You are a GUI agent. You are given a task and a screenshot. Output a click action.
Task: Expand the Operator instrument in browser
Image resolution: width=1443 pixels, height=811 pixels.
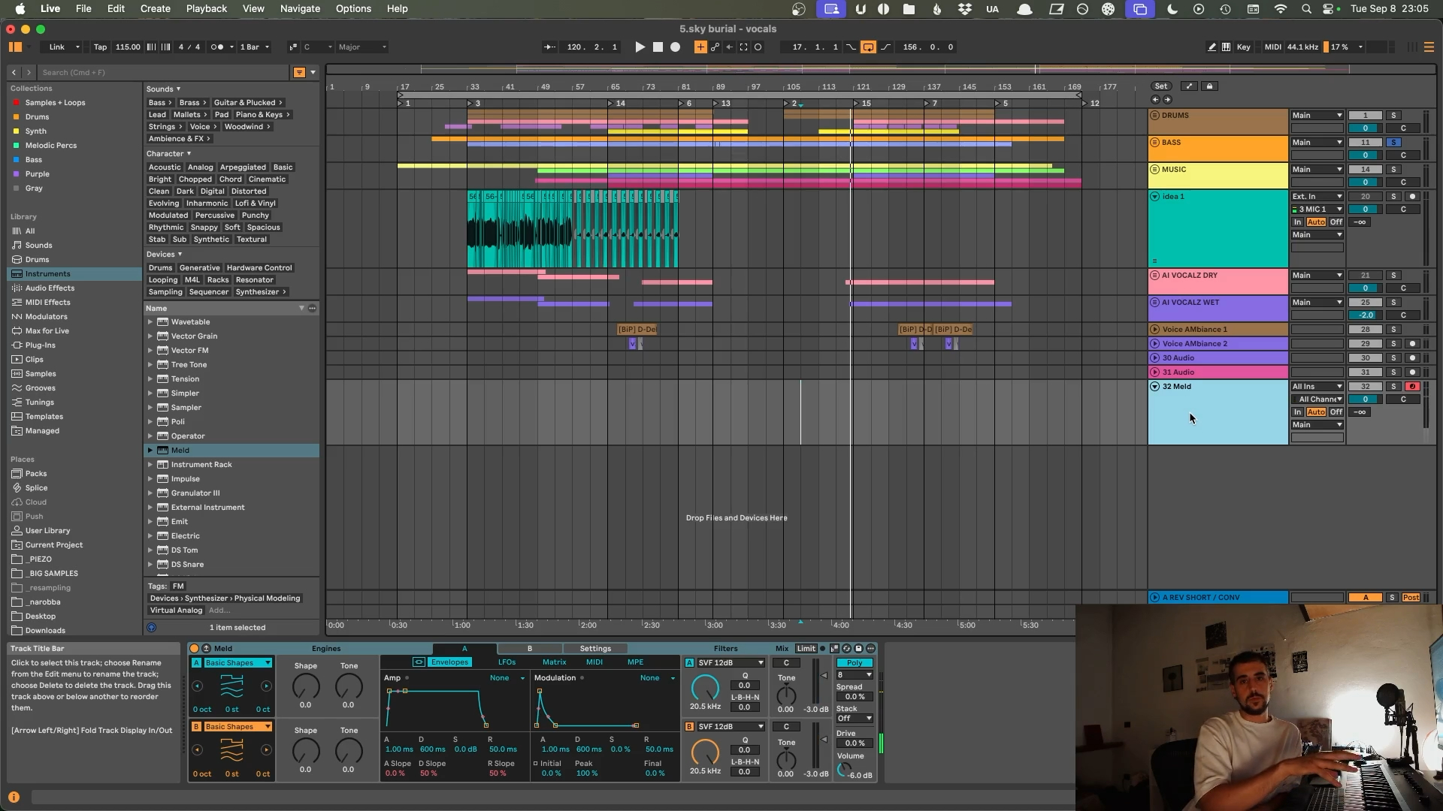[x=150, y=436]
